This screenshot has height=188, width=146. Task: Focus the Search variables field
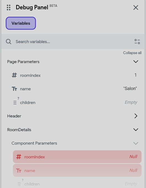coord(73,42)
